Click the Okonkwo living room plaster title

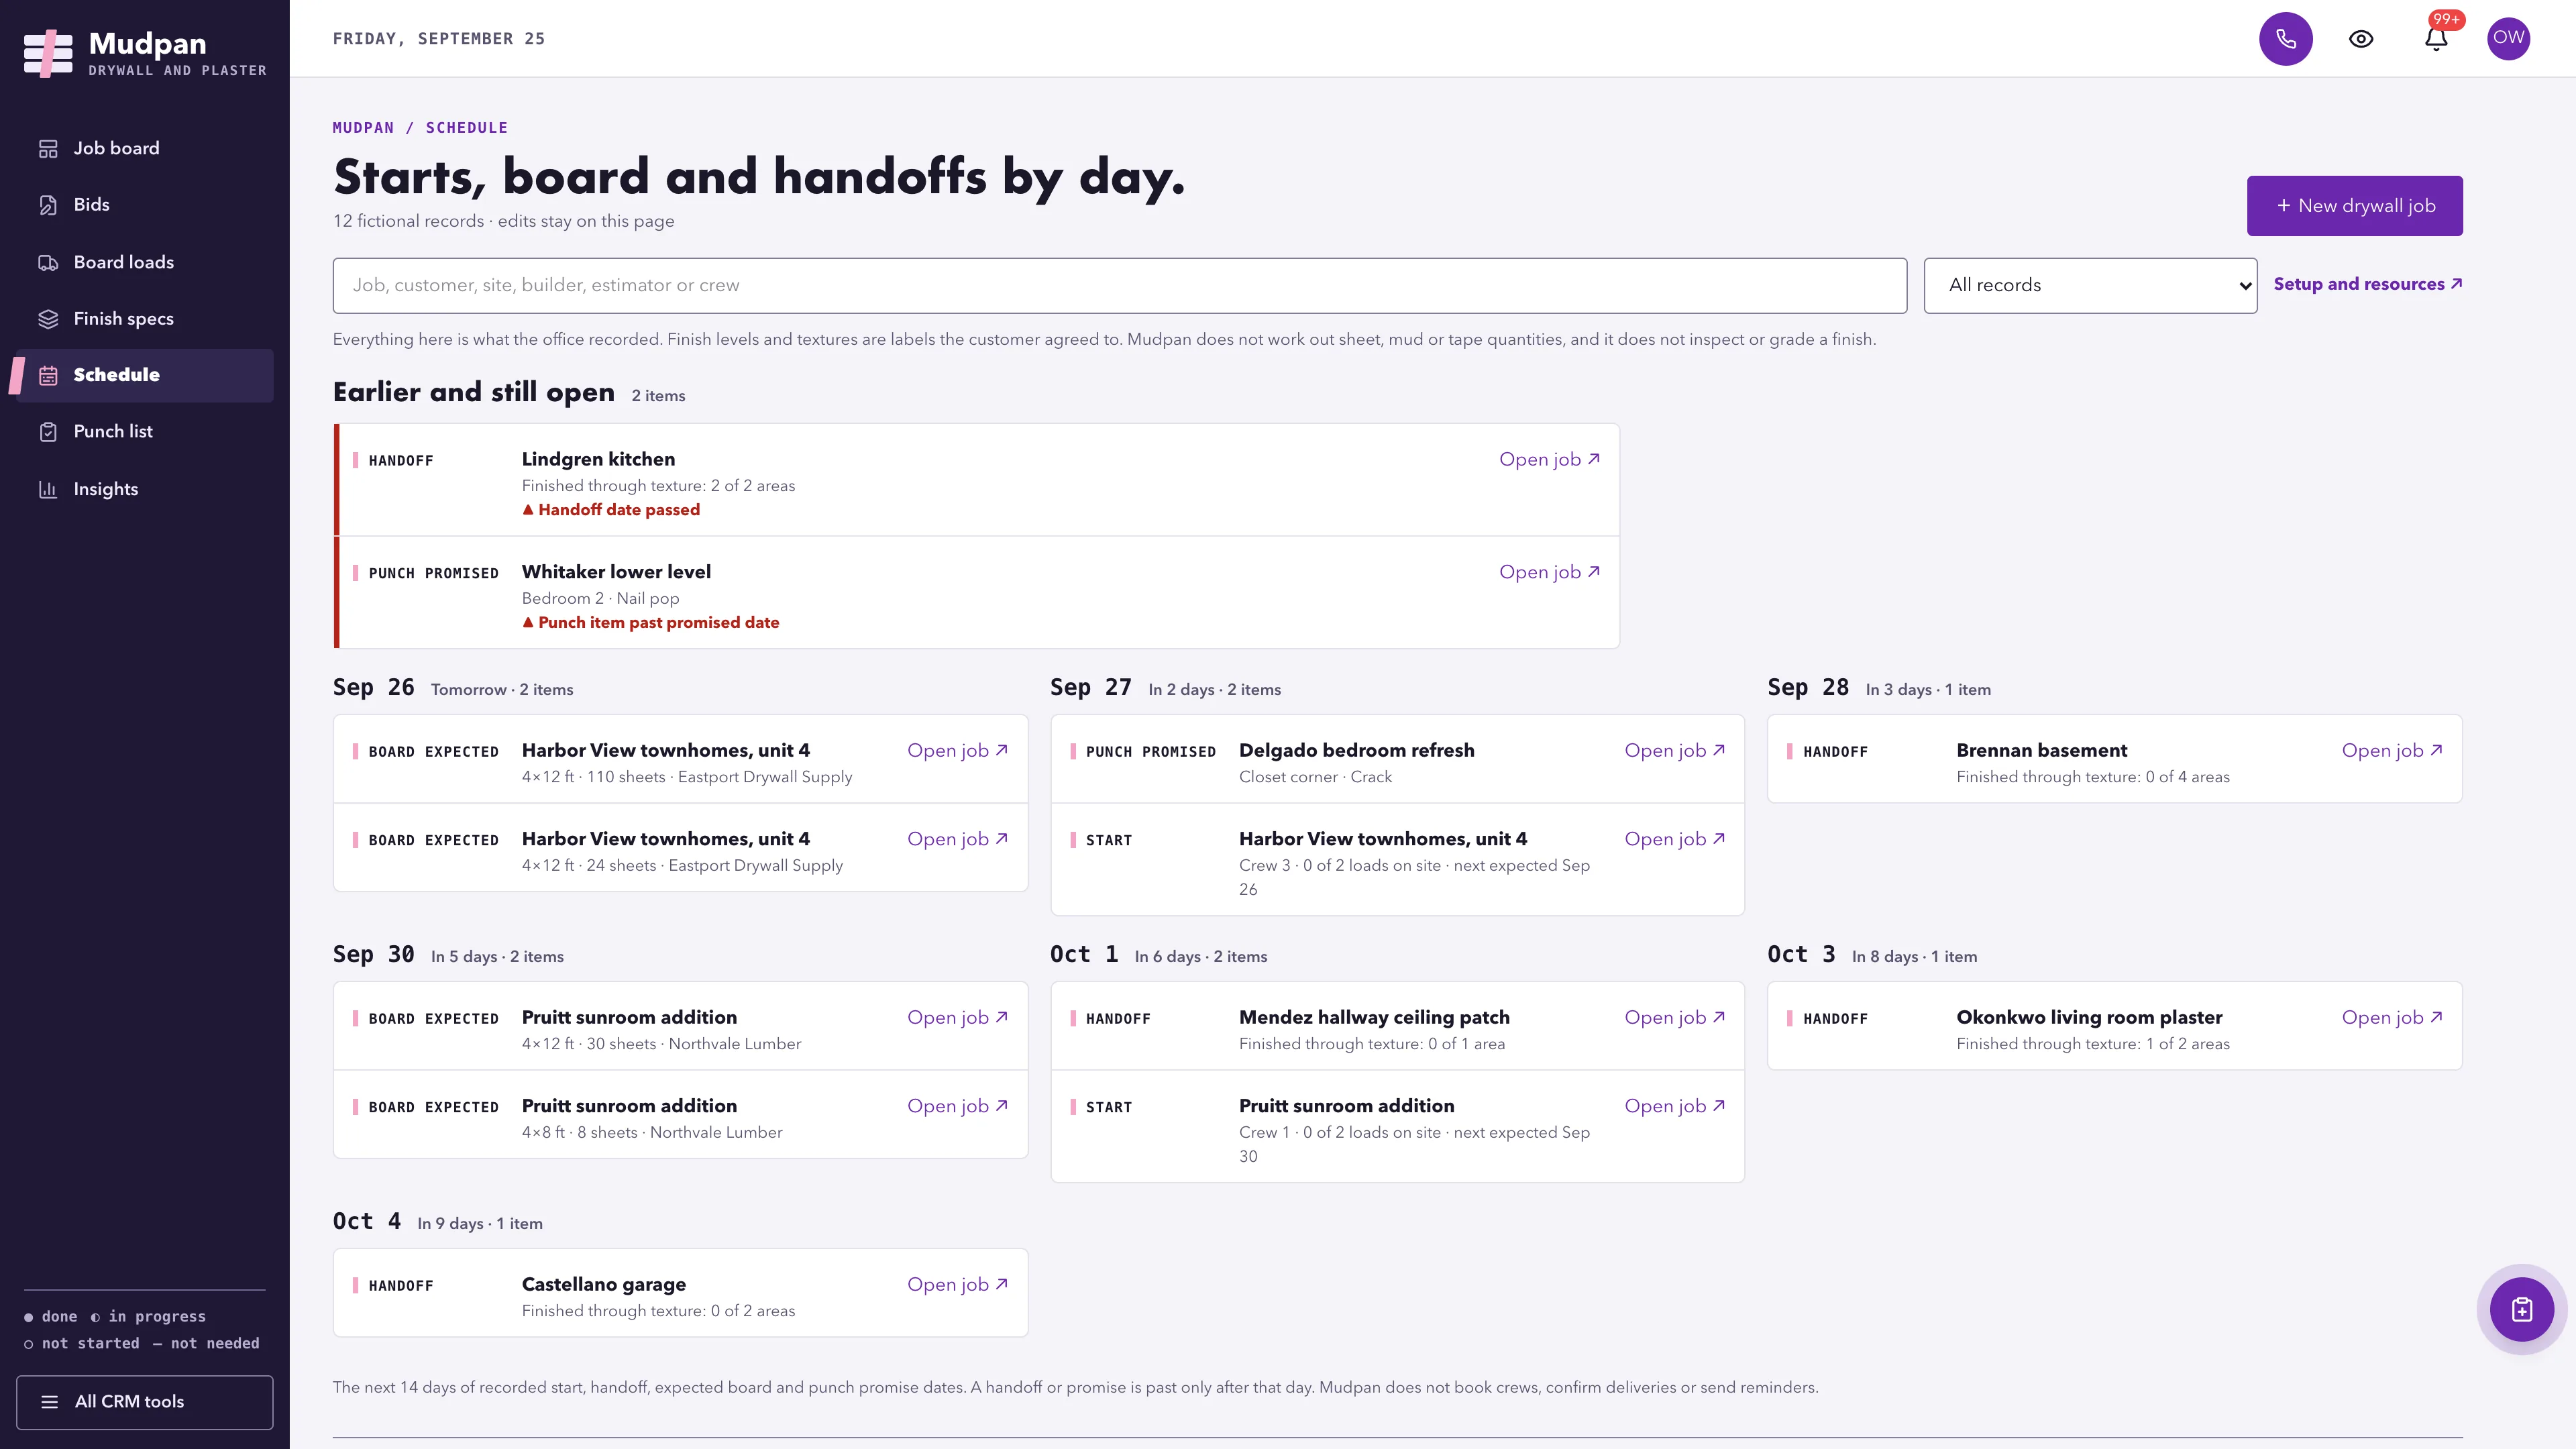2089,1017
